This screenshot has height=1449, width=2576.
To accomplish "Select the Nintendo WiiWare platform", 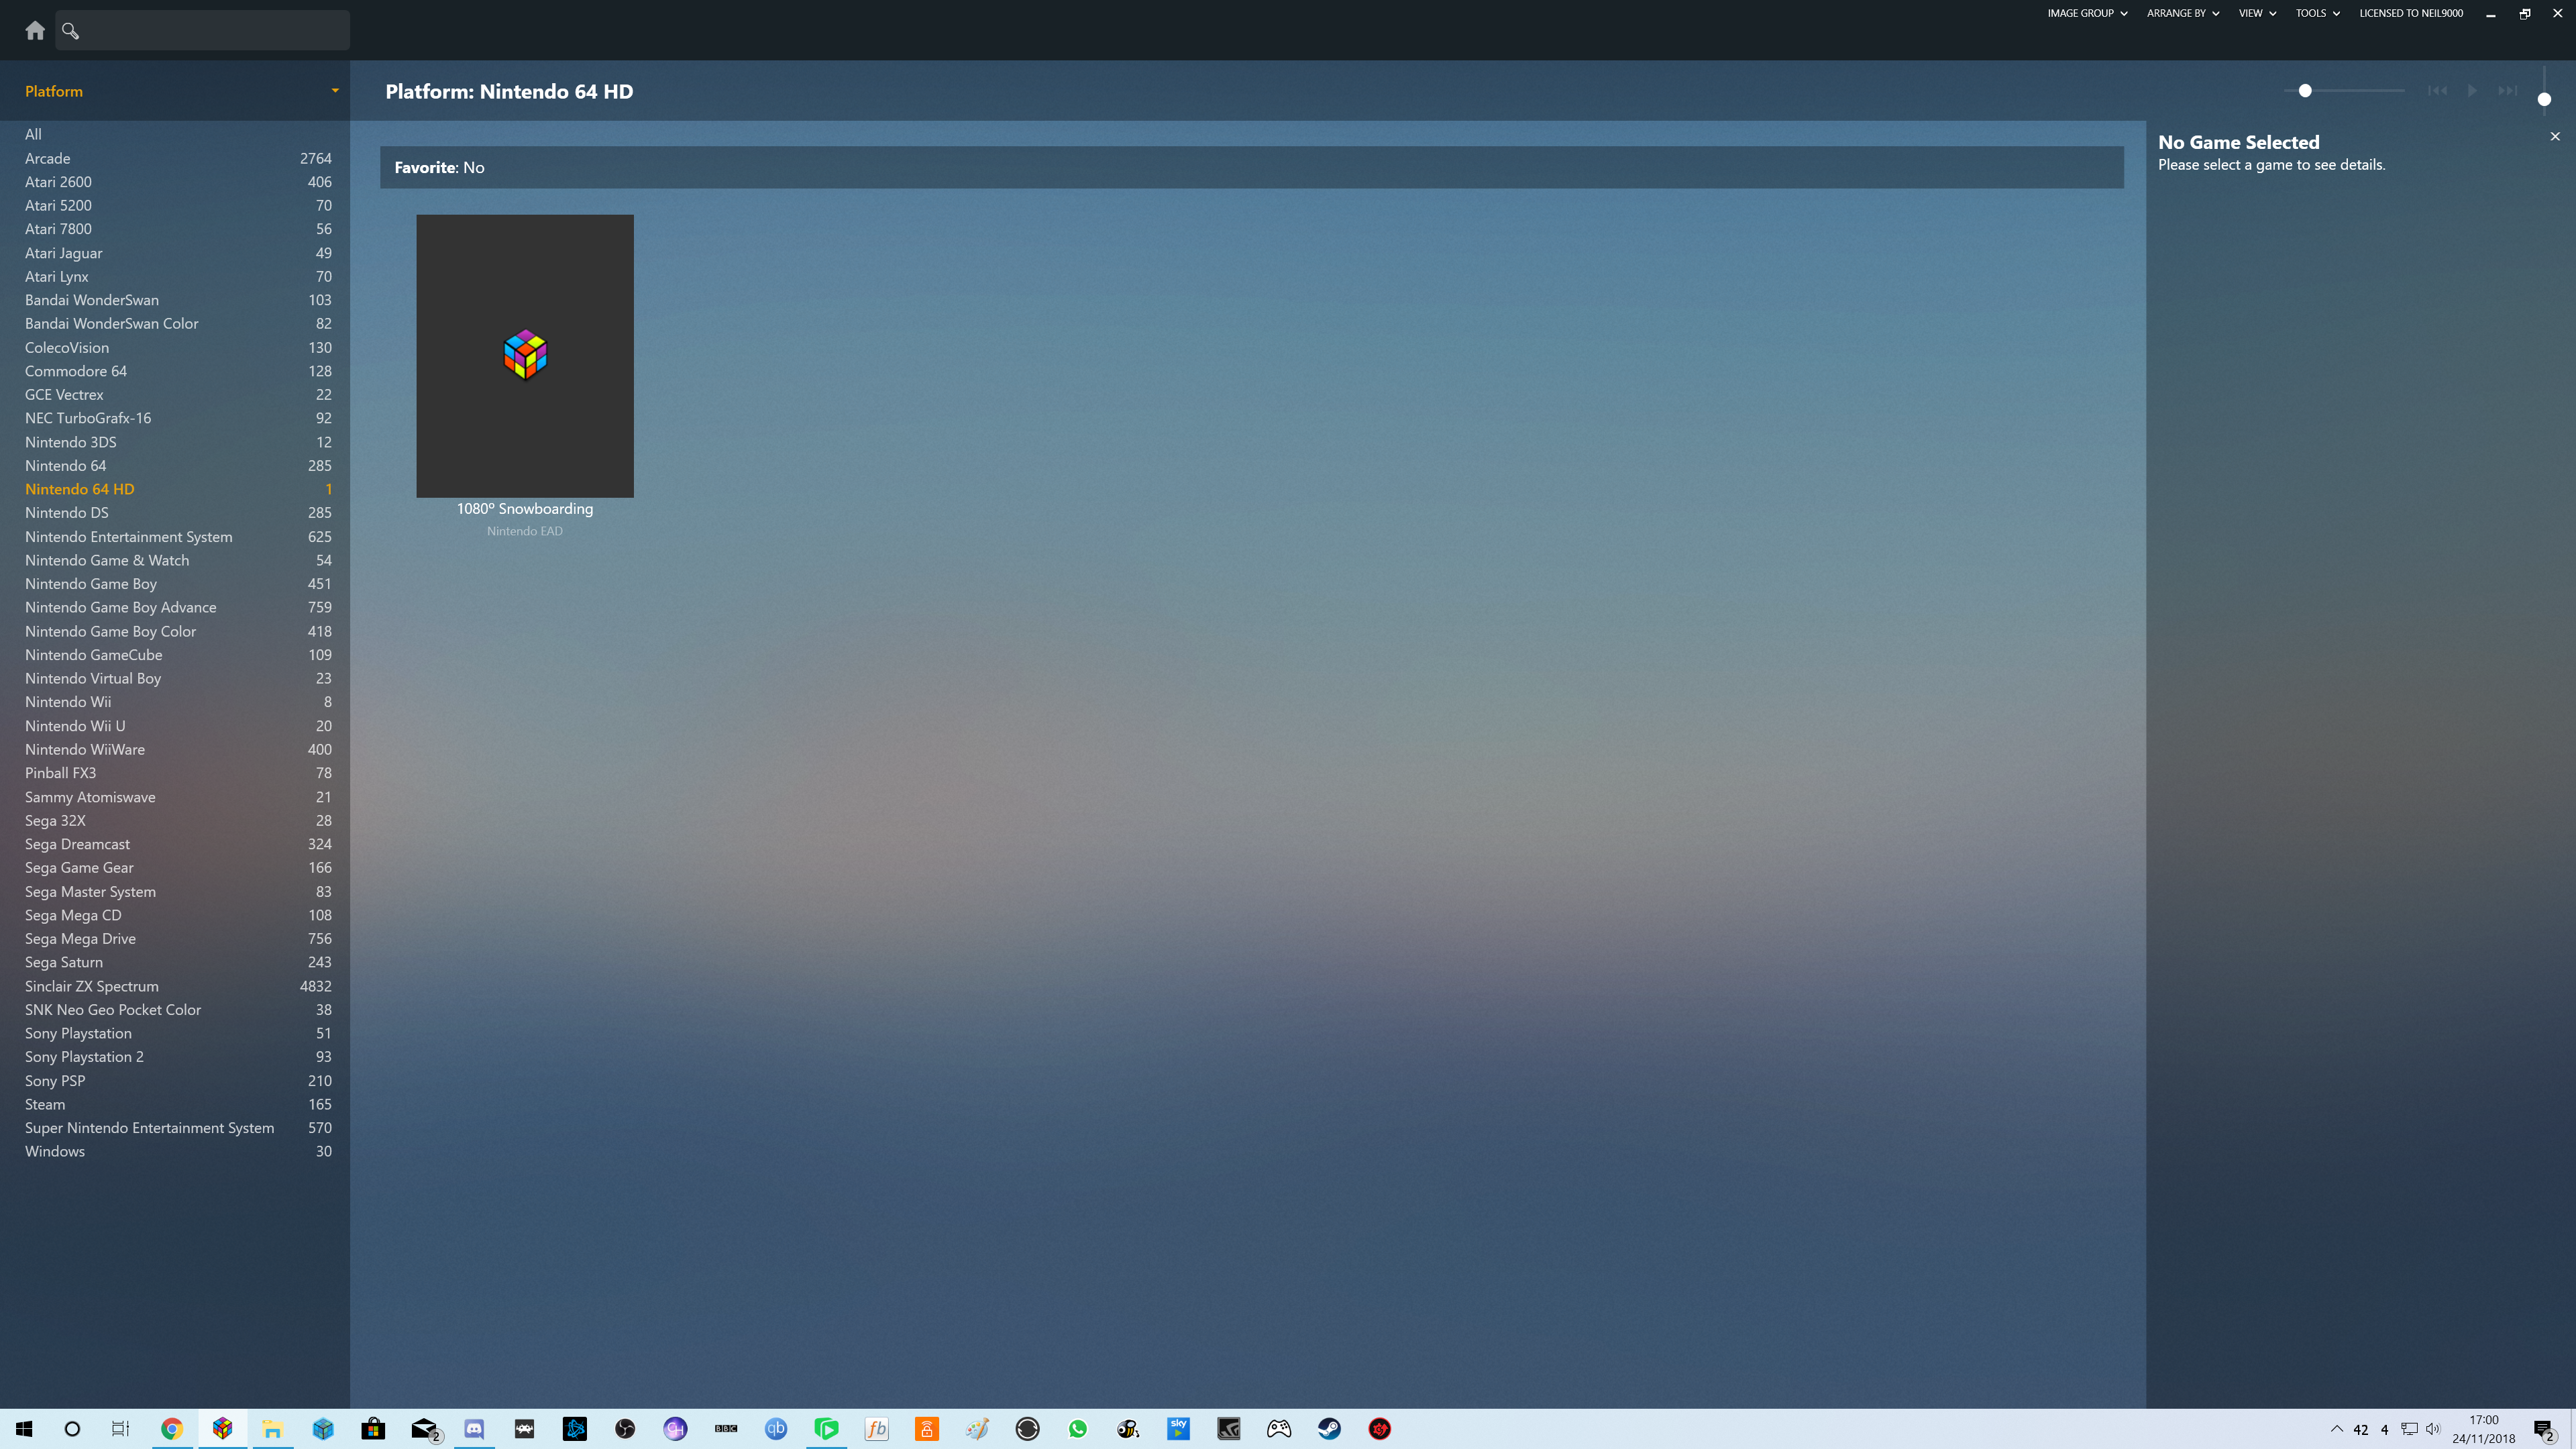I will click(x=175, y=749).
